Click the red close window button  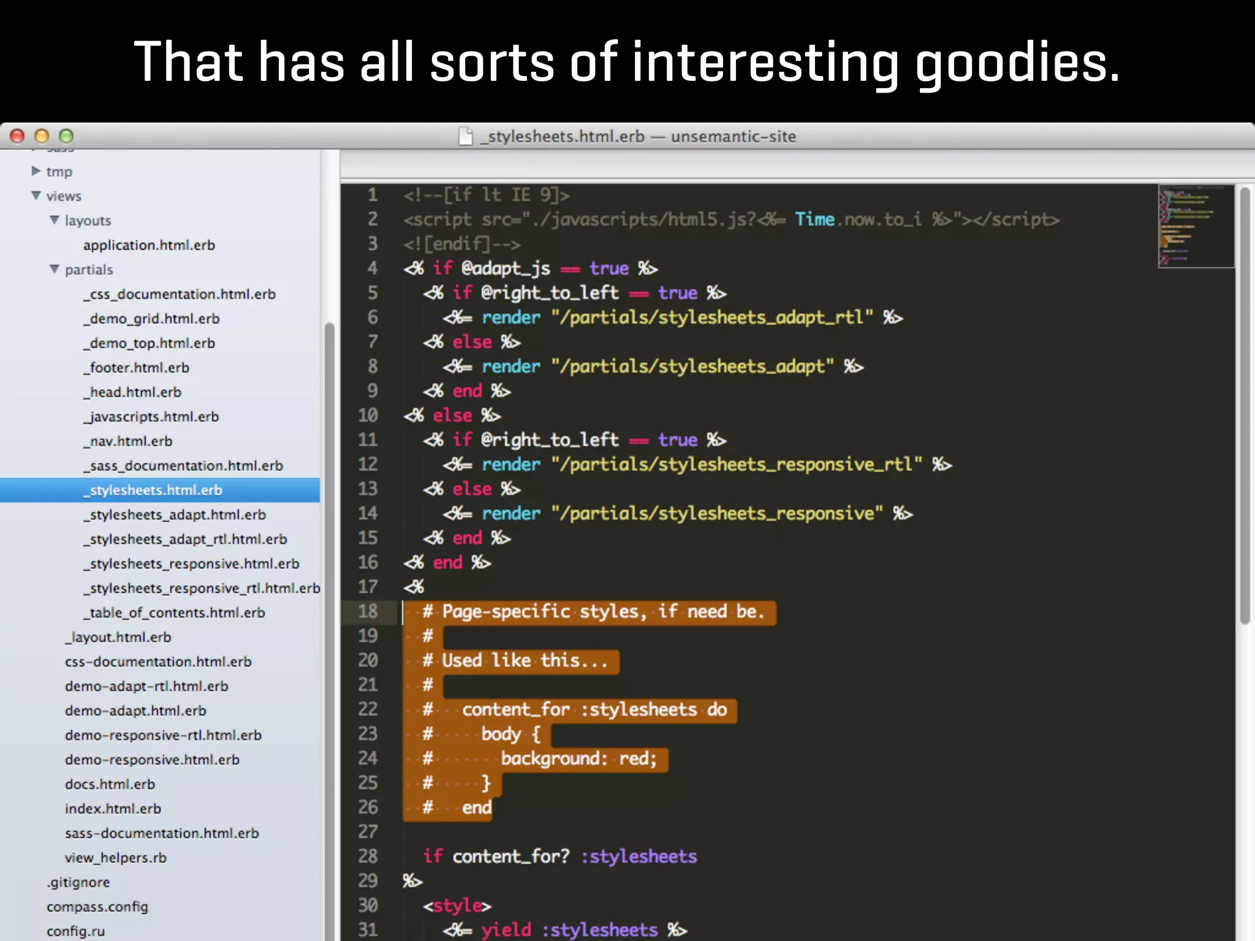tap(17, 136)
